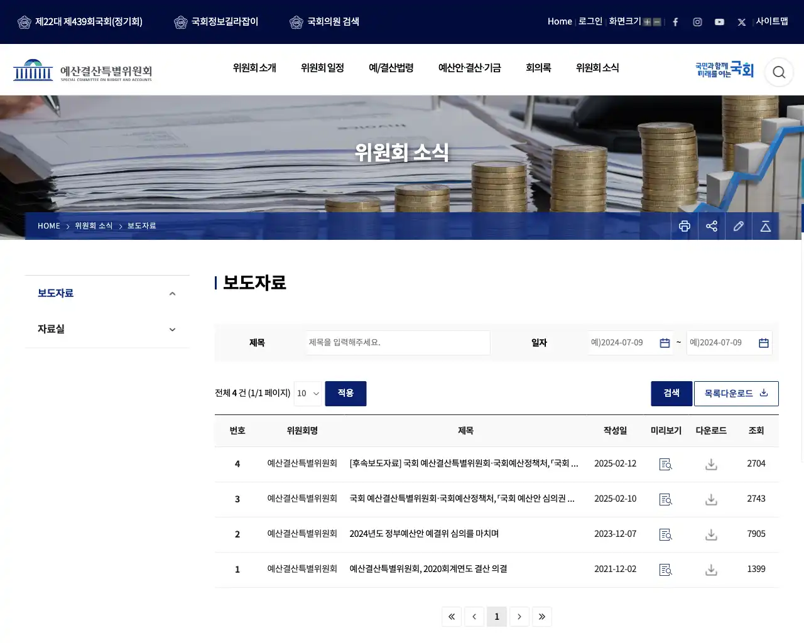The width and height of the screenshot is (804, 643).
Task: Click the 국민과 함께 미래를 여는 국회 logo
Action: point(724,70)
